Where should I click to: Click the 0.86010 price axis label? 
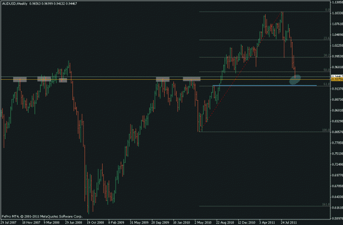pos(338,111)
